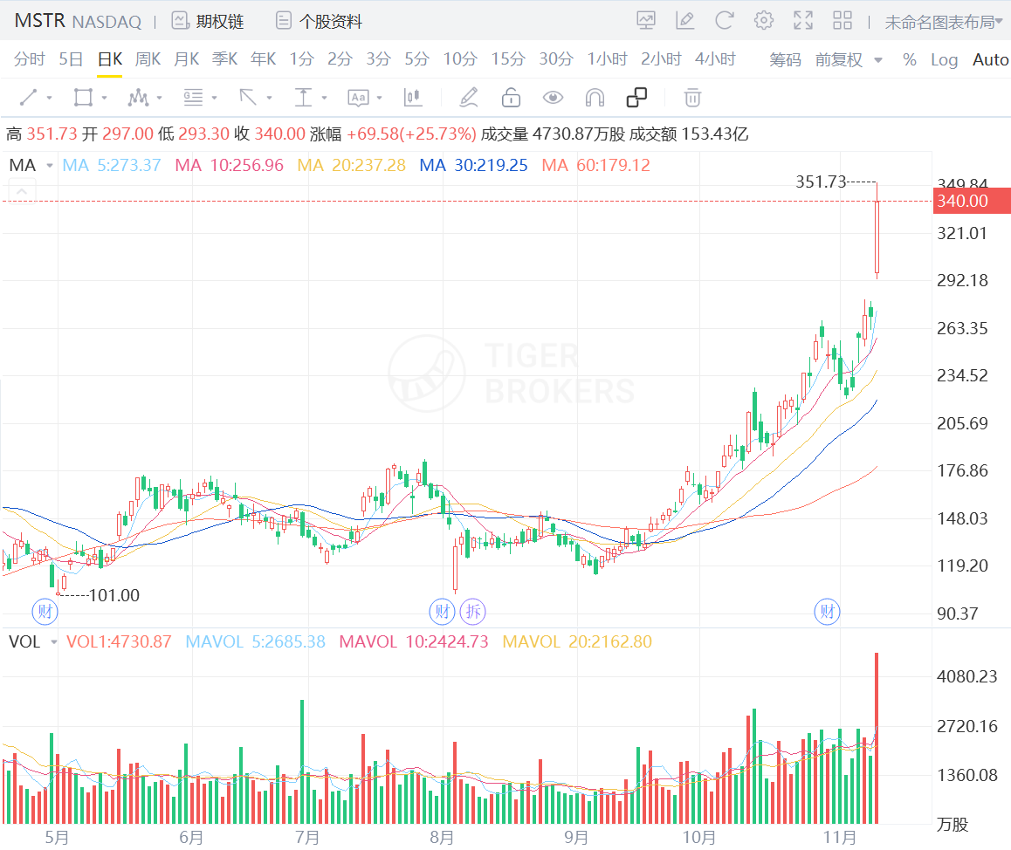Open the grid layout selector

[x=842, y=21]
